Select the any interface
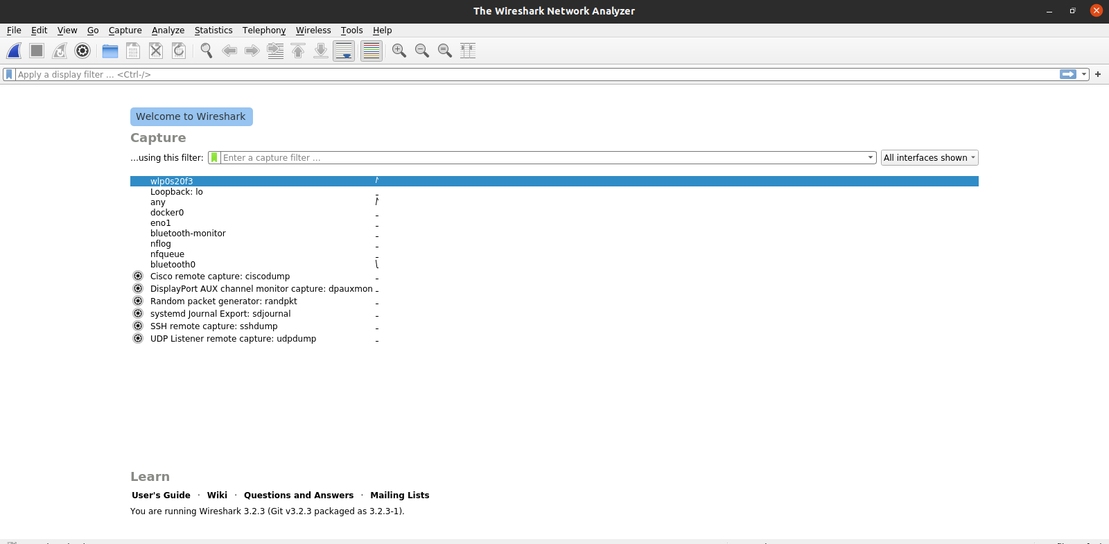The width and height of the screenshot is (1109, 544). pyautogui.click(x=554, y=202)
